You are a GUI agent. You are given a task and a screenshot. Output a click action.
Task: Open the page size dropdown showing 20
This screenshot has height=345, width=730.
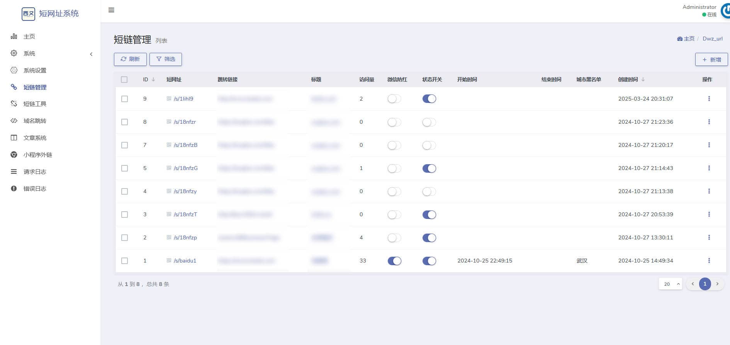(670, 284)
